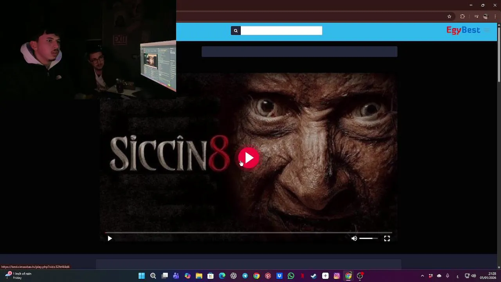Open Windows taskbar Search
501x282 pixels.
point(153,276)
